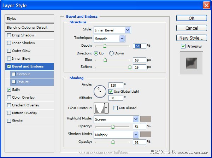Click the Gloss Contour curve thumbnail
212x158 pixels.
coord(99,108)
